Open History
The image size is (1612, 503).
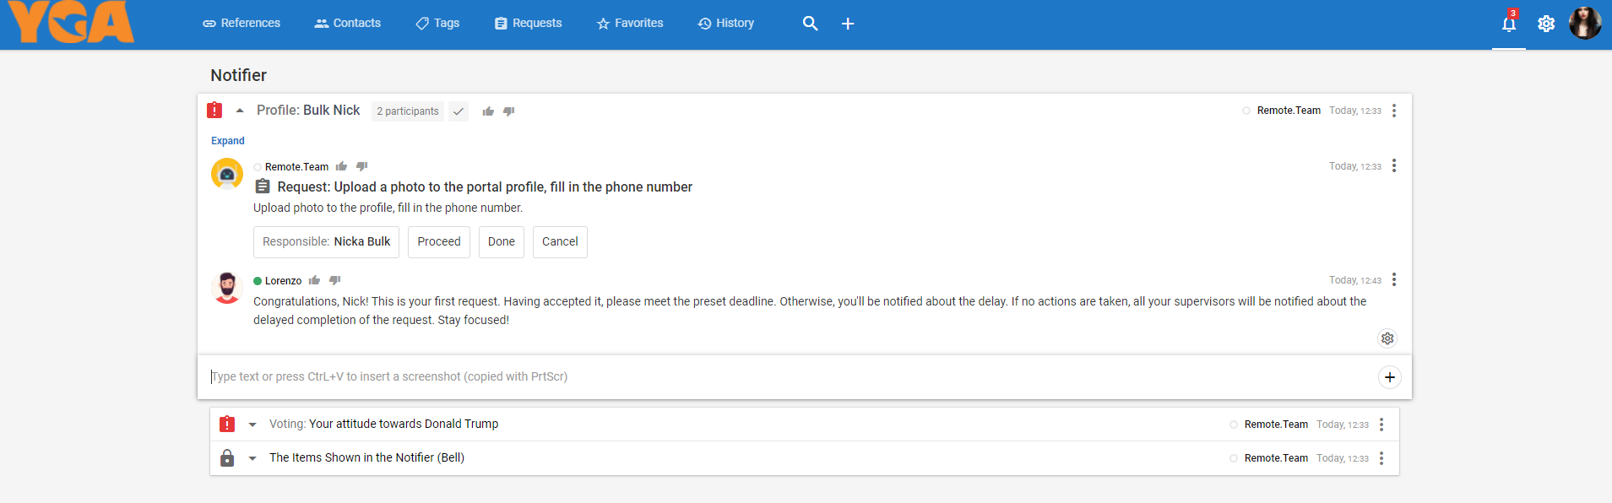pyautogui.click(x=726, y=24)
